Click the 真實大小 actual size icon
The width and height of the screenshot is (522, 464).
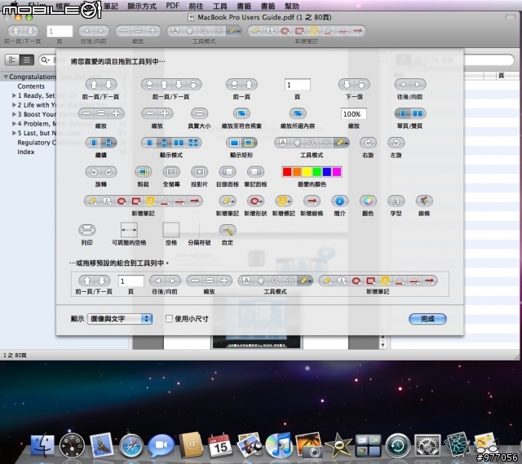pos(199,113)
